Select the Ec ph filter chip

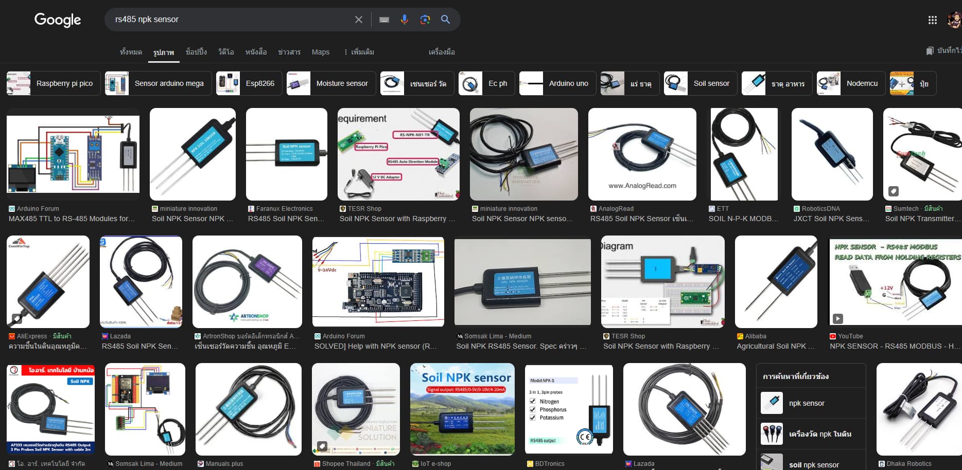(x=486, y=83)
